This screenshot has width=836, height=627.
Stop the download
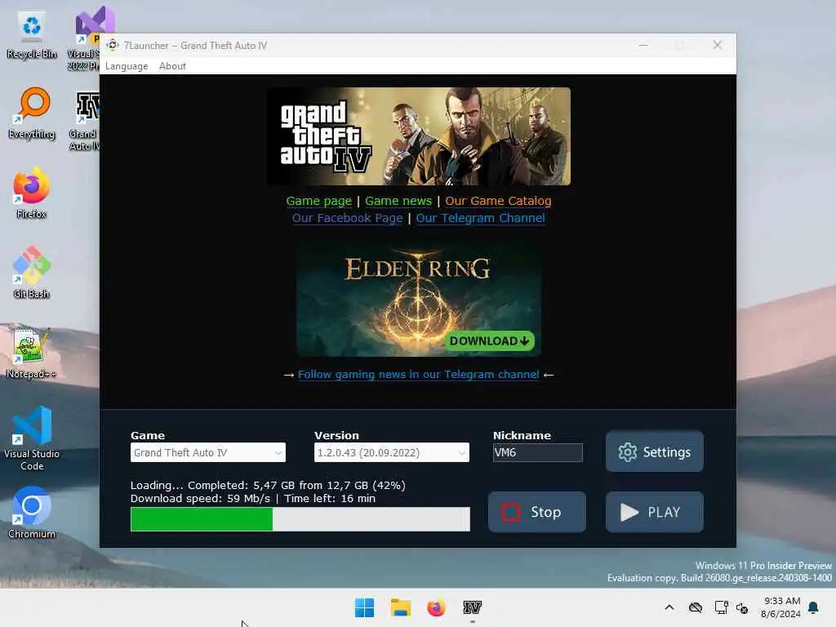tap(537, 513)
